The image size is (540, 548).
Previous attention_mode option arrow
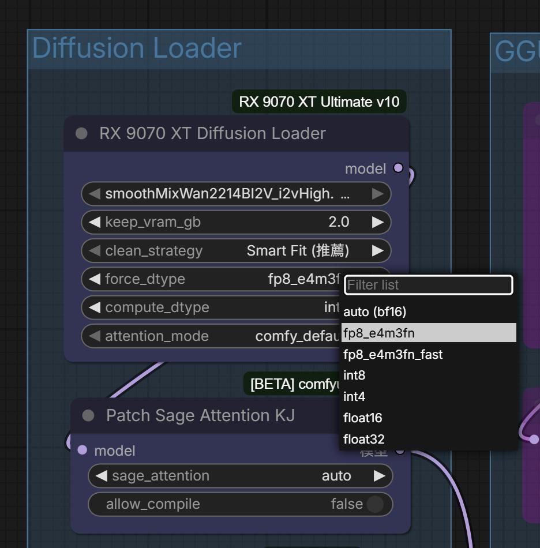pos(95,336)
